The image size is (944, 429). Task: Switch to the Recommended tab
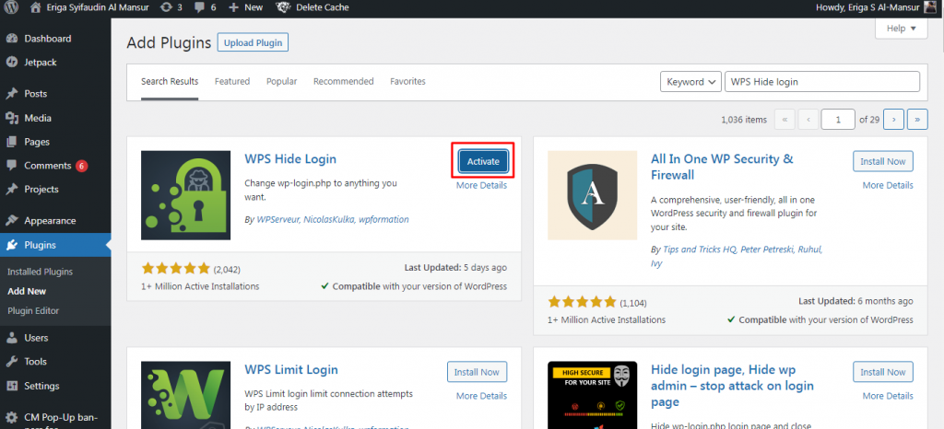(x=344, y=82)
